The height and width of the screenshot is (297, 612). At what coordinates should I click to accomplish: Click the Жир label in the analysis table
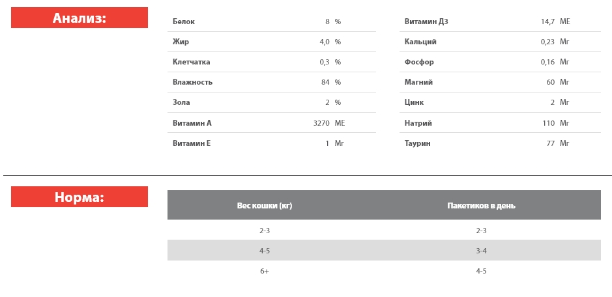tap(181, 42)
